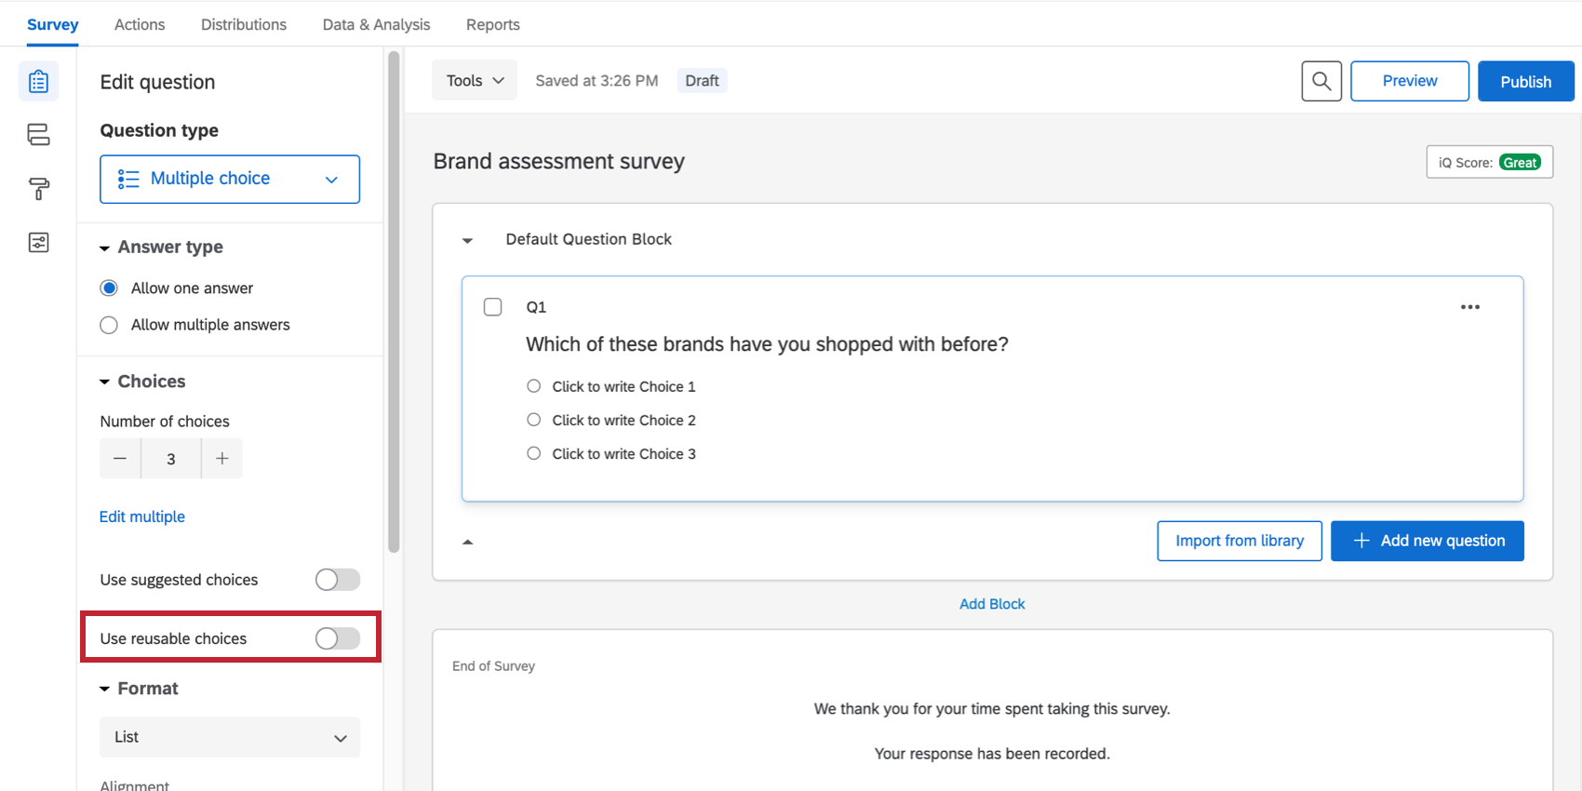Turn on Use reusable choices toggle

click(337, 638)
